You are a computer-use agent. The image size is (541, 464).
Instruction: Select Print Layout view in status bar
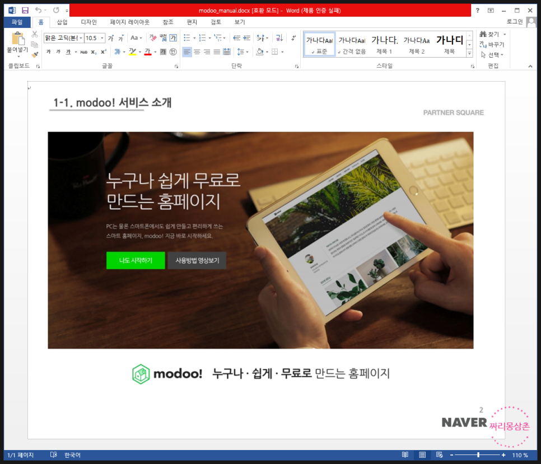tap(422, 454)
